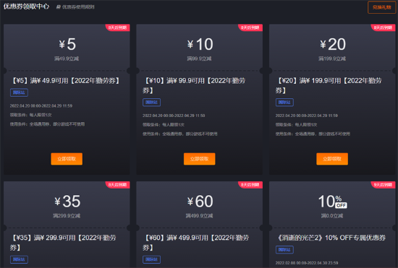Click the 使用条件 line on the ¥10 coupon
Viewport: 398px width, 268px height.
pyautogui.click(x=179, y=134)
